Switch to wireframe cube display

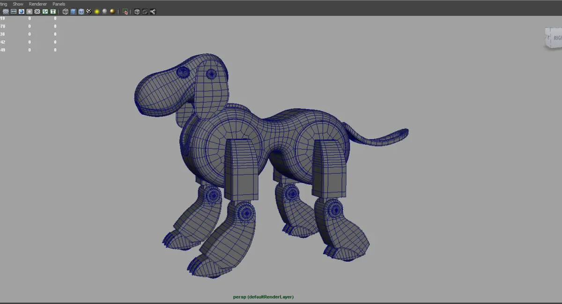(x=65, y=11)
